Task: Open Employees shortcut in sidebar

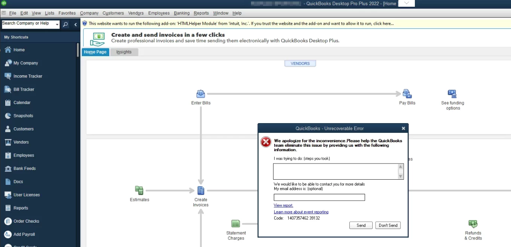Action: click(x=24, y=155)
